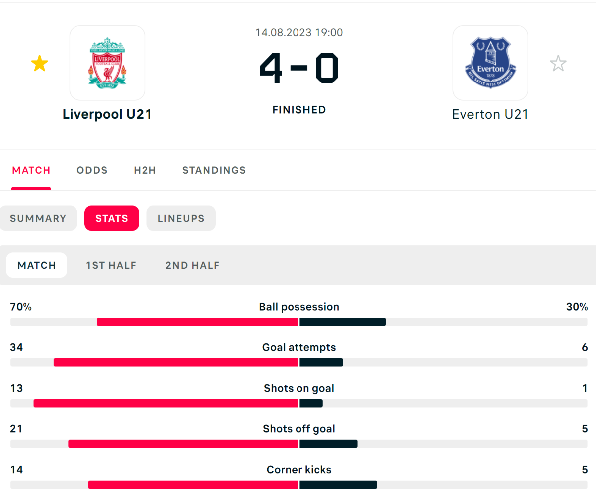Go to the Liverpool U21 team page

(x=107, y=114)
